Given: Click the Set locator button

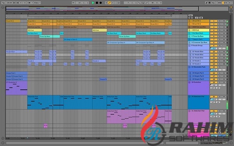Looking at the screenshot, I should (191, 15).
